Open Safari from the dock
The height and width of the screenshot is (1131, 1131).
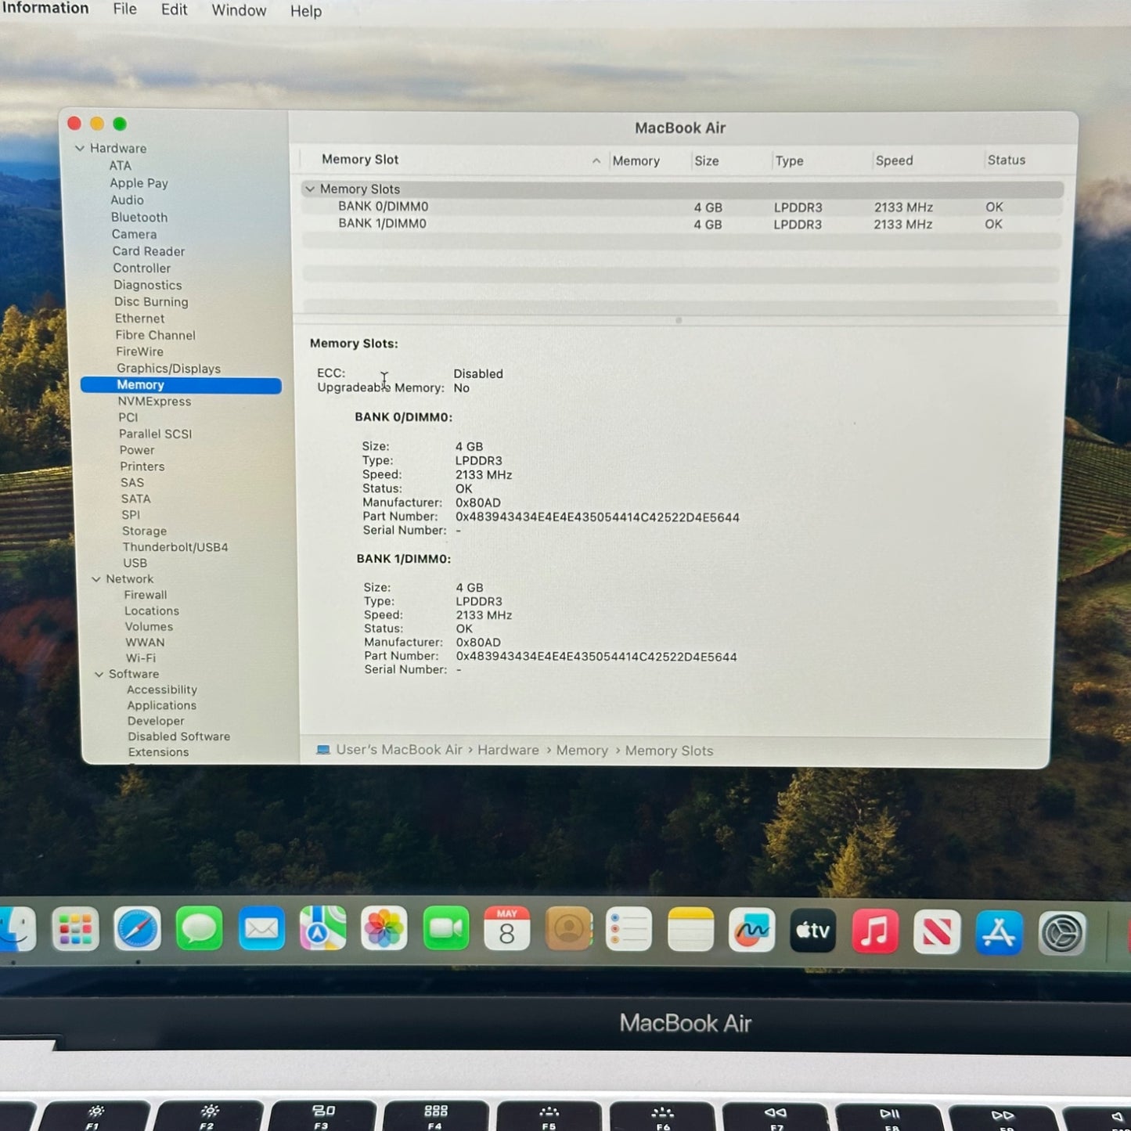tap(138, 929)
